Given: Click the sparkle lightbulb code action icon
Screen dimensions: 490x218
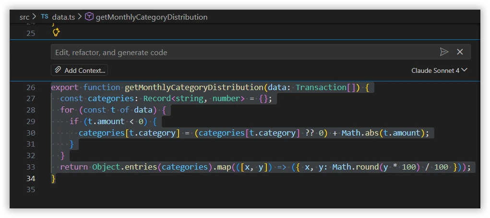Looking at the screenshot, I should 56,33.
